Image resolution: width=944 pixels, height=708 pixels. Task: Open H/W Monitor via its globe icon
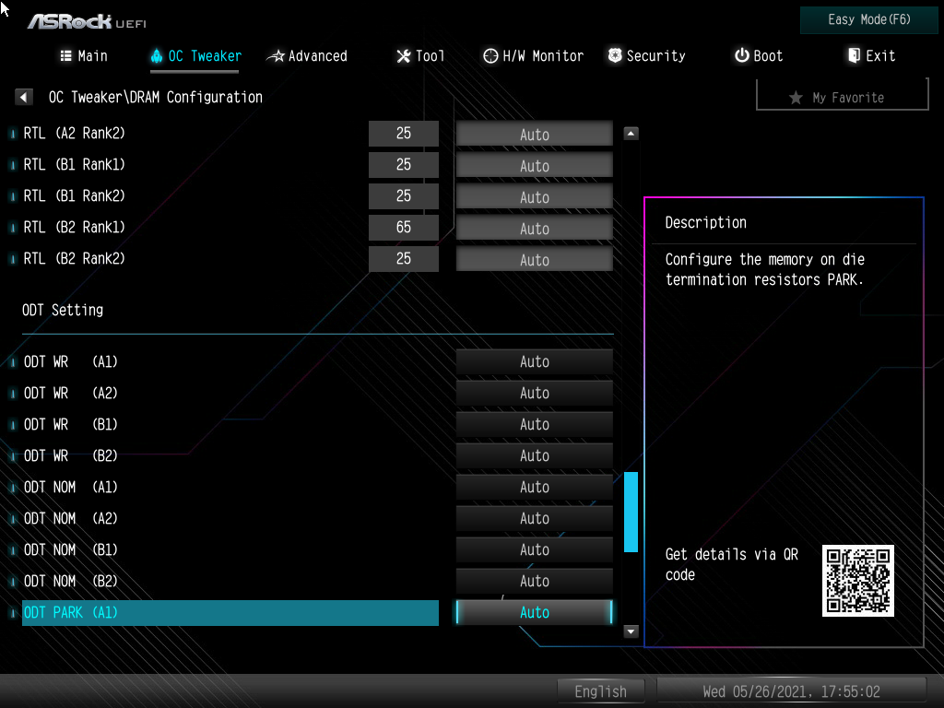pos(490,55)
